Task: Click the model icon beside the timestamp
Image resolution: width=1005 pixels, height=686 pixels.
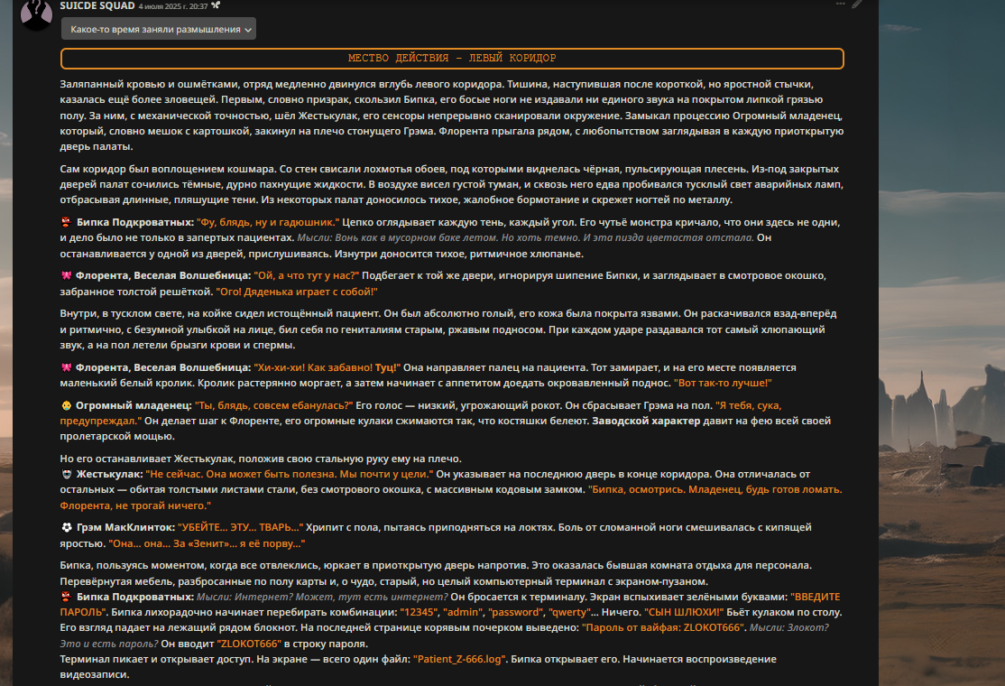Action: (x=216, y=5)
